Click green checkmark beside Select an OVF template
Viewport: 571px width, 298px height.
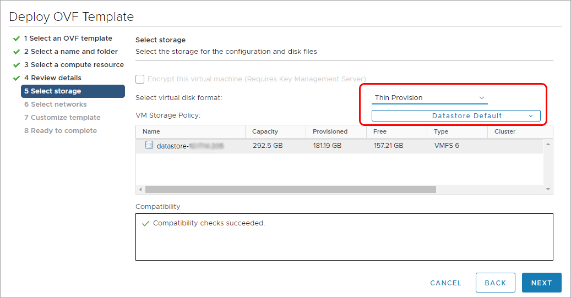pos(17,38)
